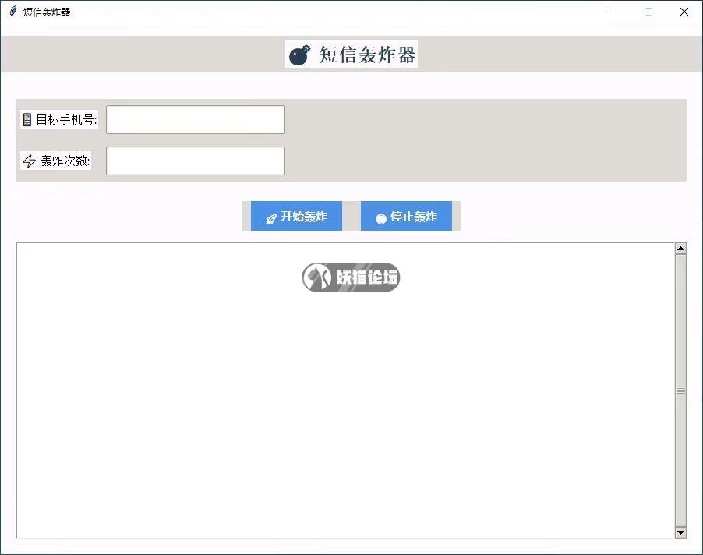The height and width of the screenshot is (555, 703).
Task: Click the log scrollbar up arrow
Action: click(x=680, y=249)
